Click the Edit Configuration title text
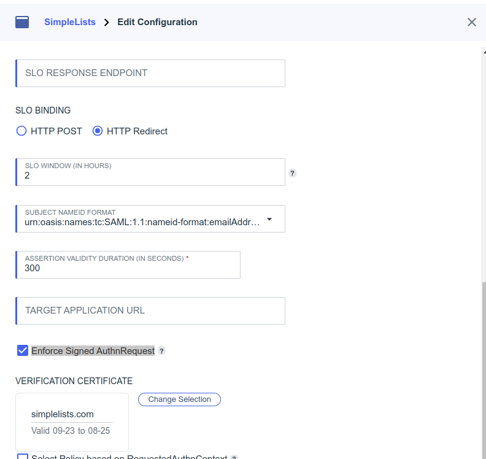This screenshot has width=486, height=459. pos(157,22)
